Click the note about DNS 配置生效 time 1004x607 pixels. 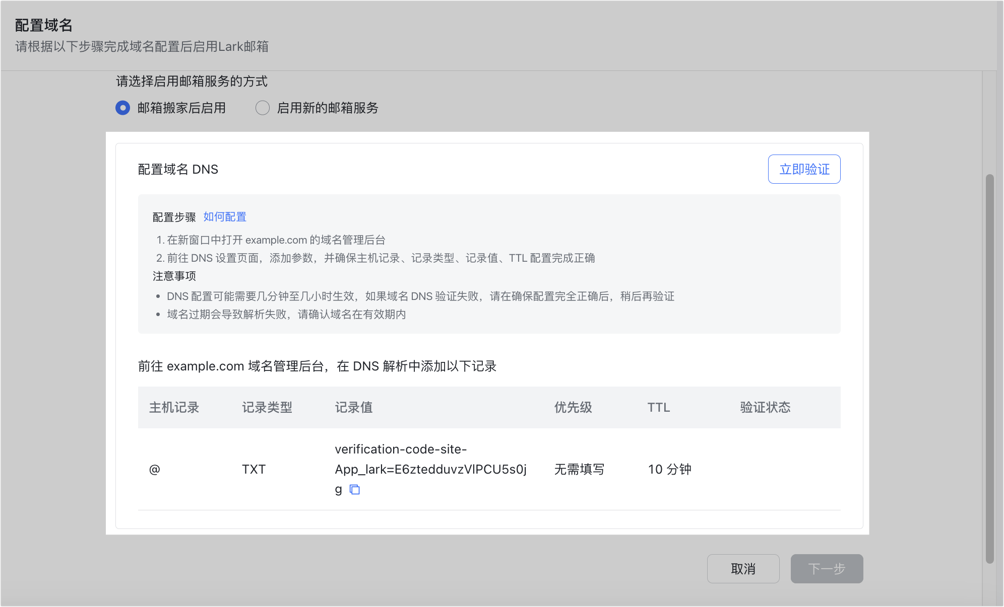(x=420, y=296)
